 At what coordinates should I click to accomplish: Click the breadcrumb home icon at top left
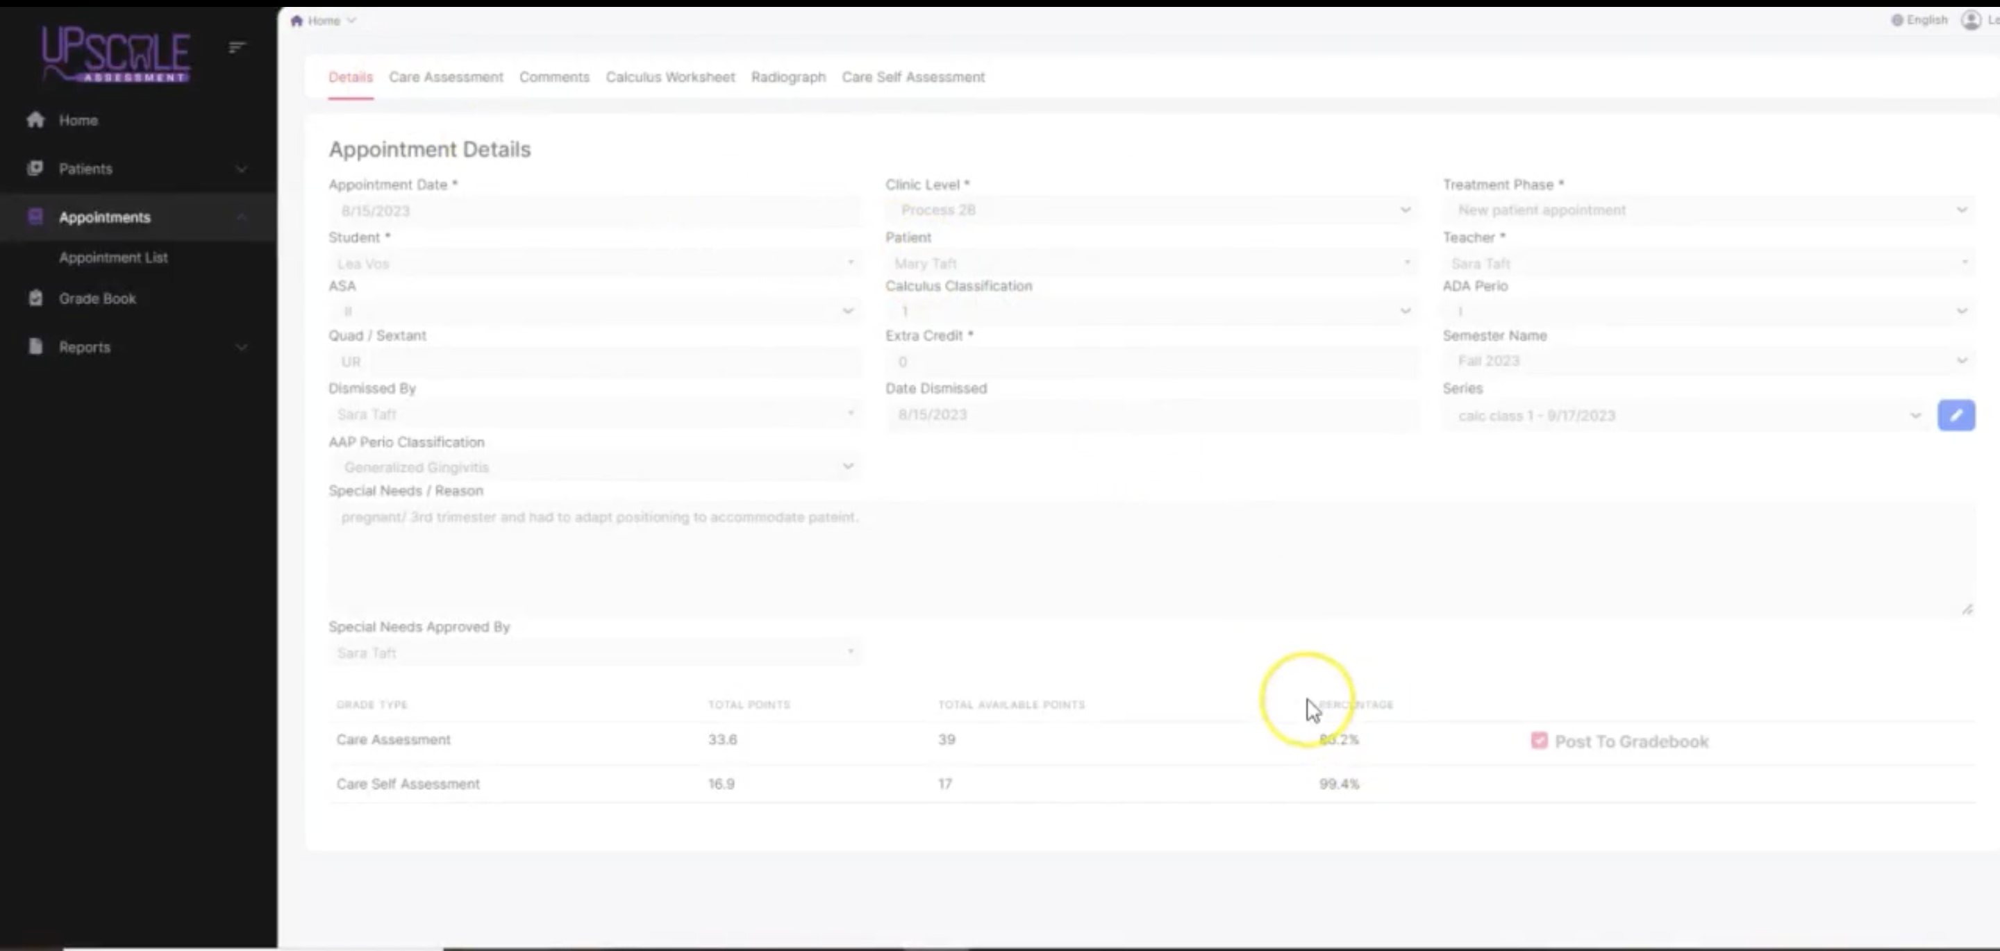coord(297,20)
